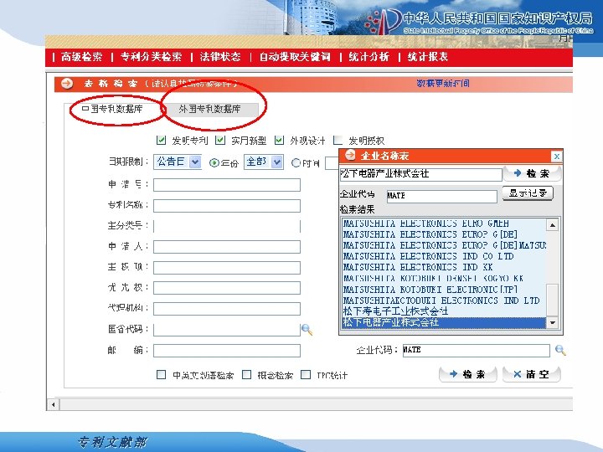Select the 时间 radio button
This screenshot has width=603, height=452.
click(x=296, y=163)
